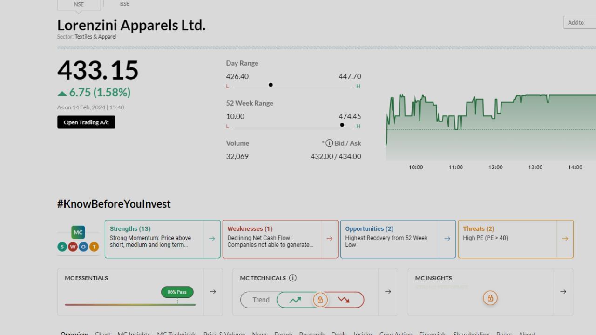
Task: Select the downward trend icon
Action: point(344,300)
